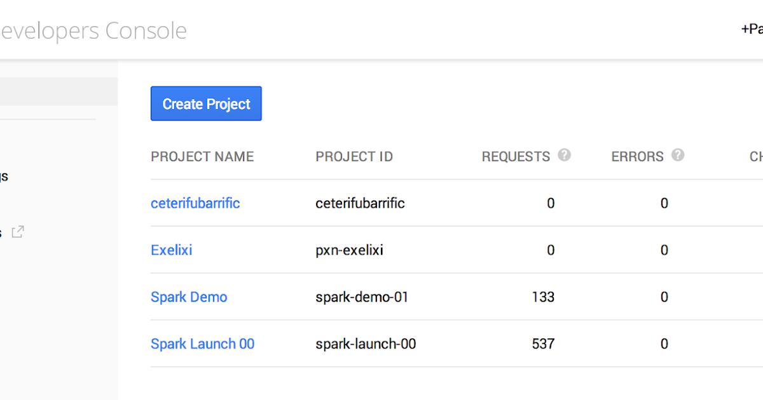Click the 537 request count for Spark Launch
The image size is (763, 400).
click(x=542, y=343)
